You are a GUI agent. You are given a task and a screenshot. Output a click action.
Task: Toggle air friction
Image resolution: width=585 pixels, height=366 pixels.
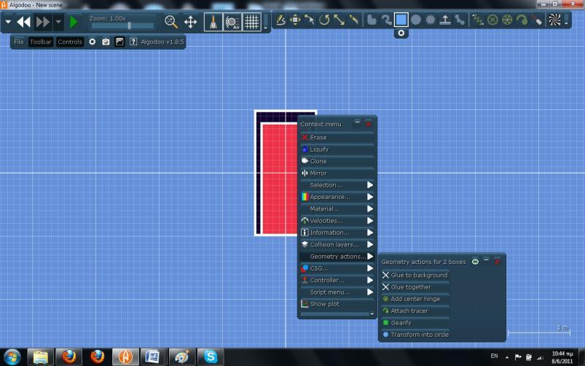pos(232,22)
